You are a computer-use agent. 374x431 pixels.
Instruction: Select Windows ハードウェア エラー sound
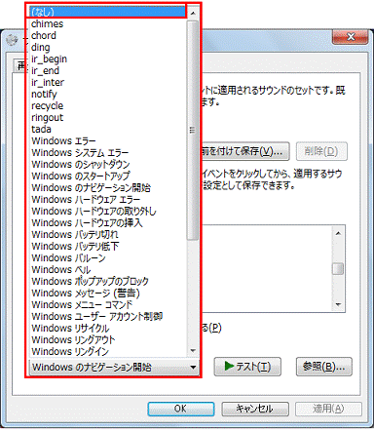point(108,199)
